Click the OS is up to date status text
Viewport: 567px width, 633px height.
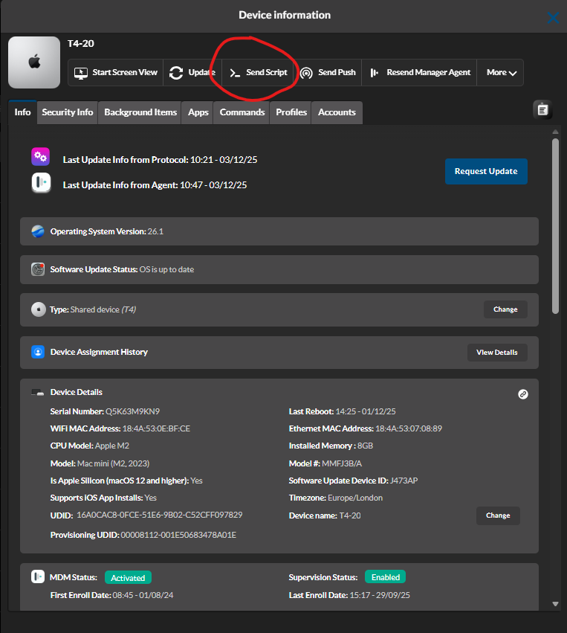tap(166, 269)
